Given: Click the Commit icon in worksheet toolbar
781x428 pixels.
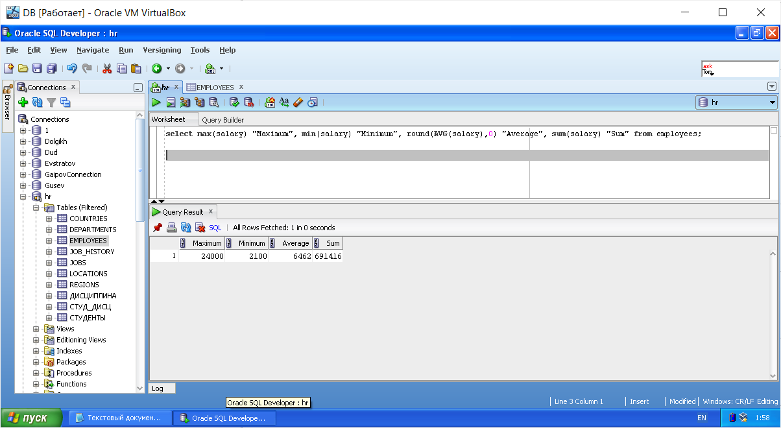Looking at the screenshot, I should (234, 102).
